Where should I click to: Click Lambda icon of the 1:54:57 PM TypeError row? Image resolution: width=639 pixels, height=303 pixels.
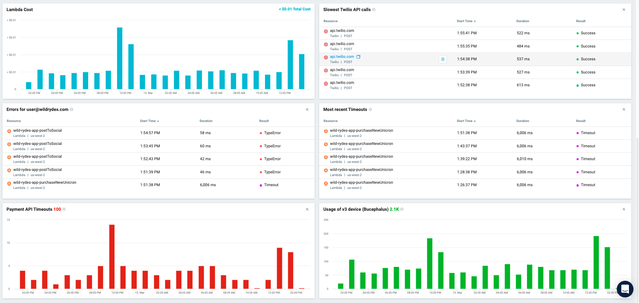[9, 131]
